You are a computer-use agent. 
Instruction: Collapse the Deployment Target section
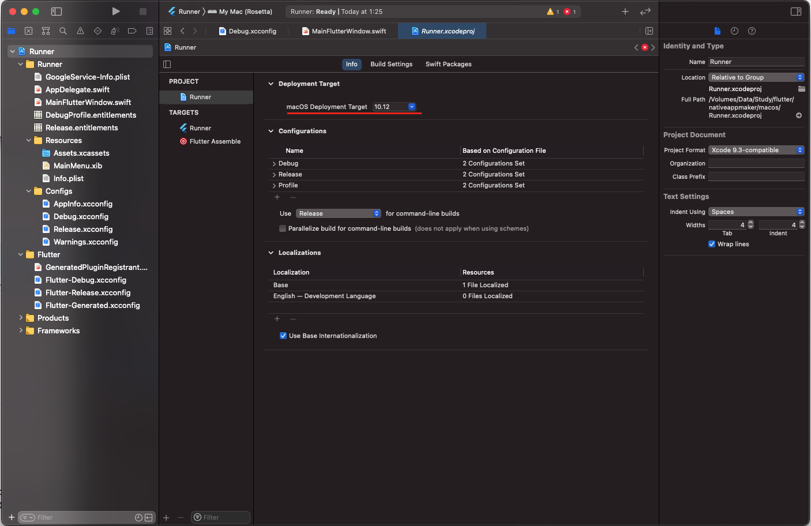tap(271, 84)
